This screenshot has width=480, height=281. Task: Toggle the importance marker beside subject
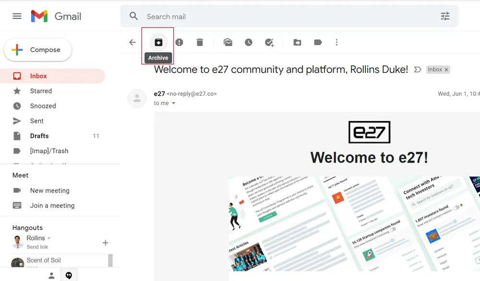point(418,70)
